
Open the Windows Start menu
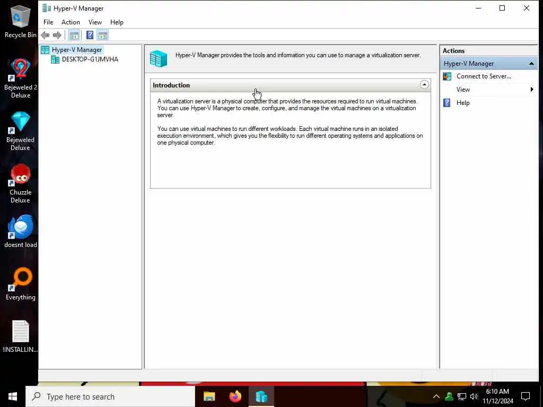point(13,396)
